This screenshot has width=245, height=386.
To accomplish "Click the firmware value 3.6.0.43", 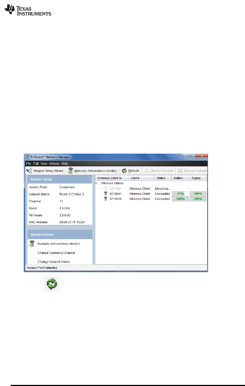I will pyautogui.click(x=65, y=215).
